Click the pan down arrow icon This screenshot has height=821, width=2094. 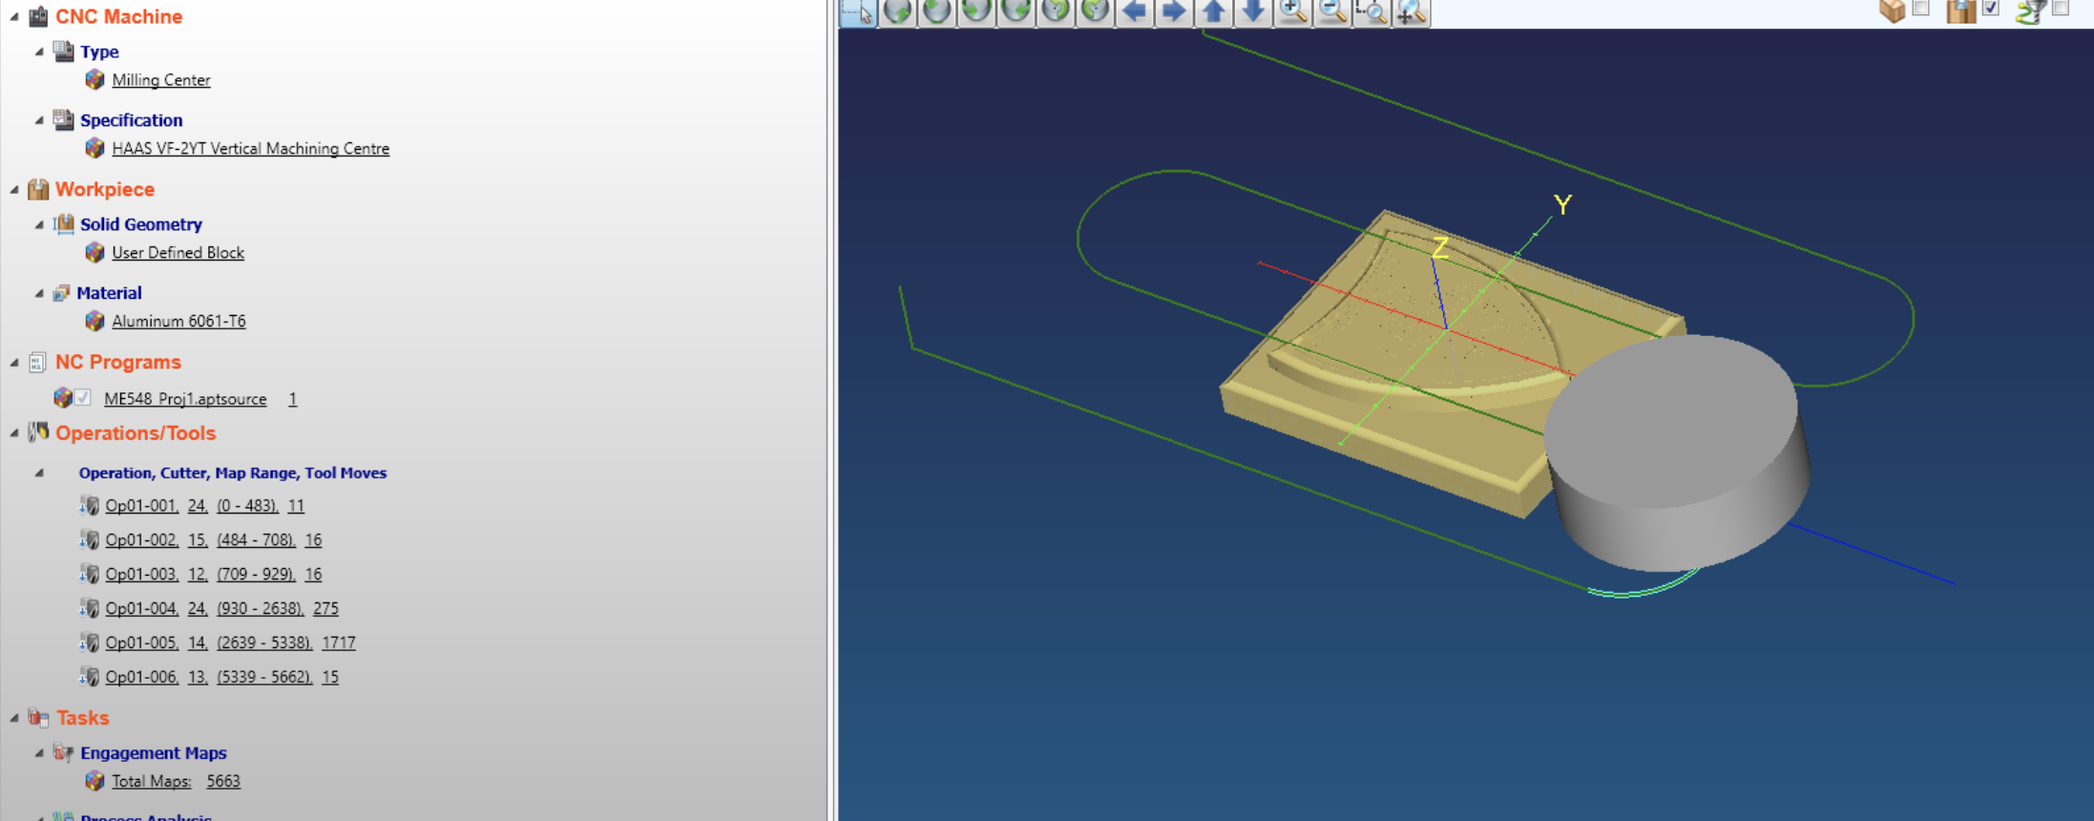(x=1253, y=11)
